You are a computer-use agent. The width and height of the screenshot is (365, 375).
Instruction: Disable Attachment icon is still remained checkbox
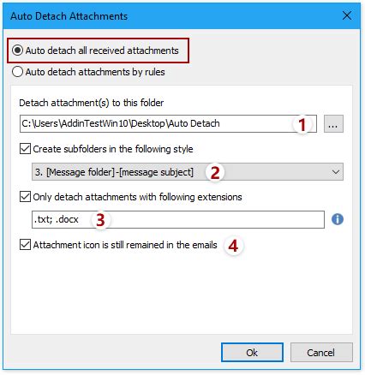point(25,245)
